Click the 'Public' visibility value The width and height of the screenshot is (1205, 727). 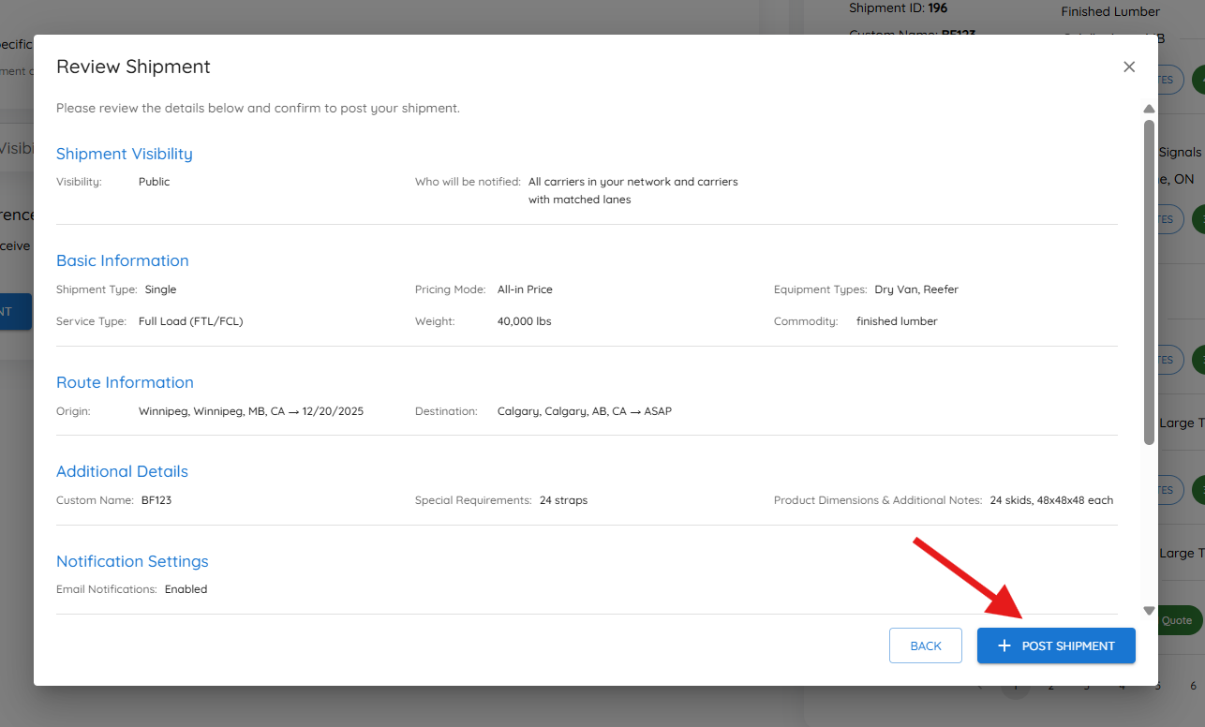pos(155,182)
